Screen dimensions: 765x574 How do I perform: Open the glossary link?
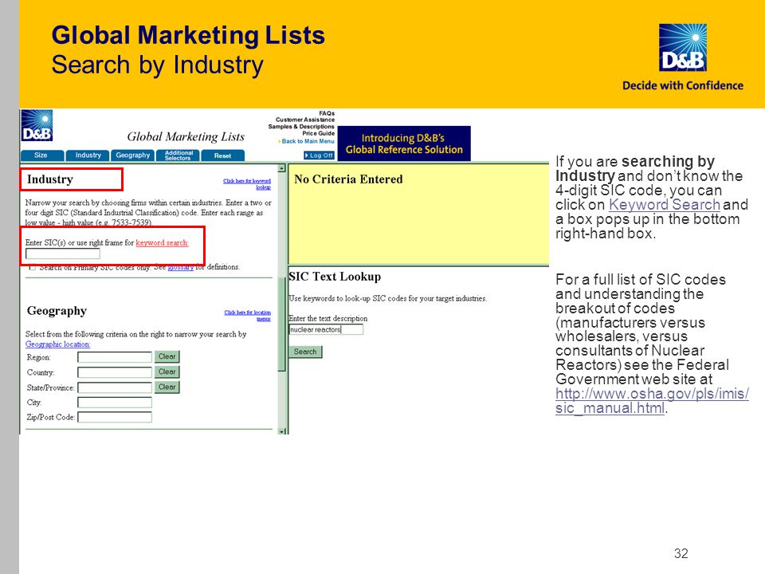click(x=181, y=267)
